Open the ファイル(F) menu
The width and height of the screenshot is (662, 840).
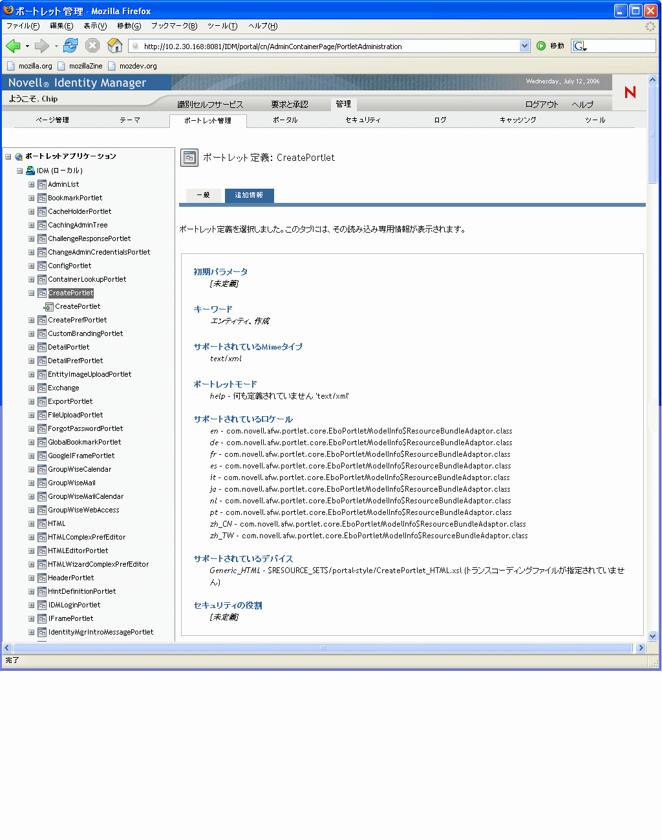[23, 26]
